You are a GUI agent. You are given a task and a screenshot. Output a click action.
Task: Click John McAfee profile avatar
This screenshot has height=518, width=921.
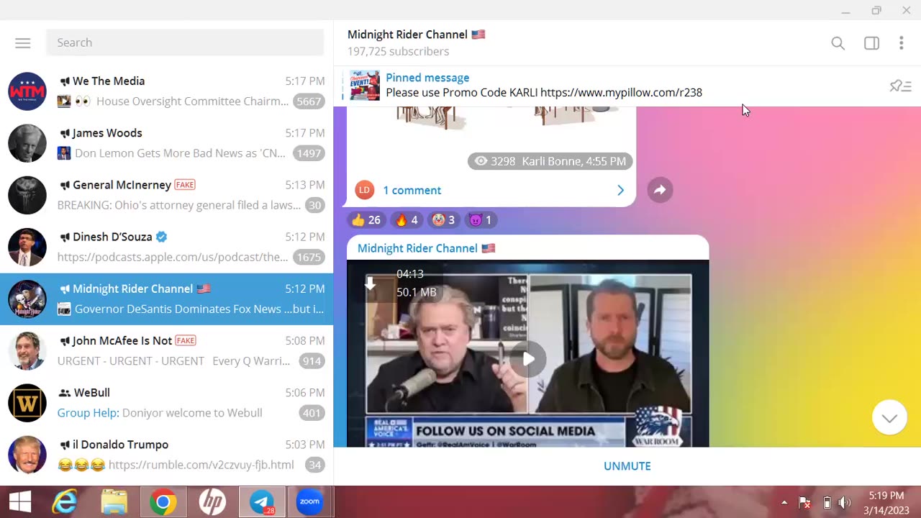pyautogui.click(x=27, y=350)
